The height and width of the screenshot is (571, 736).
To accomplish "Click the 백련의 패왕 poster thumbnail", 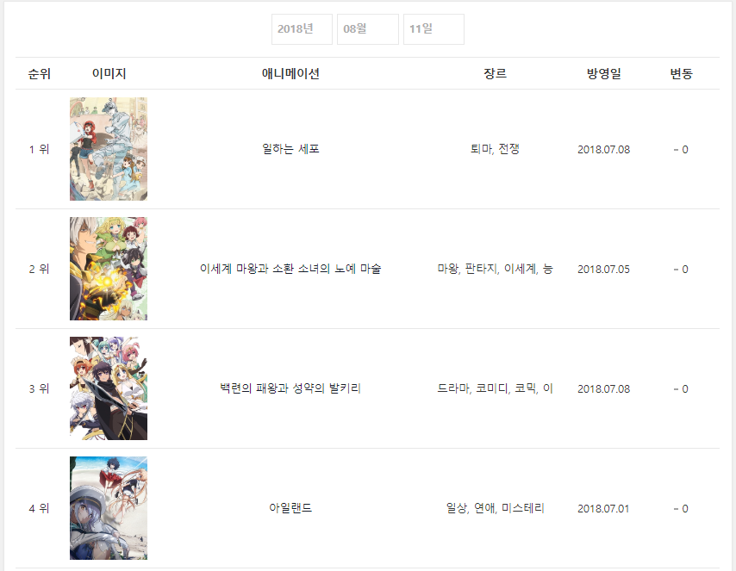I will (x=109, y=388).
